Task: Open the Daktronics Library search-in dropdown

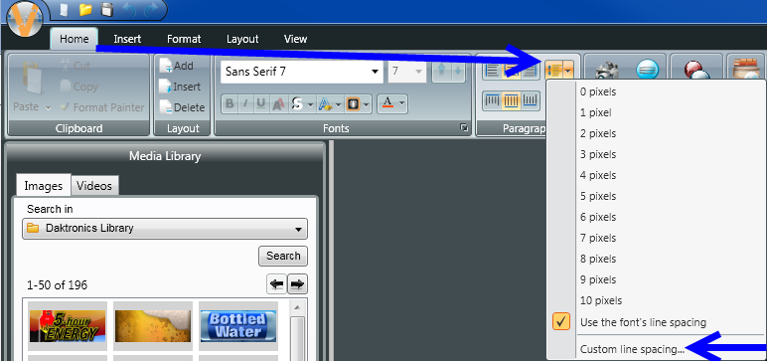Action: pyautogui.click(x=165, y=229)
